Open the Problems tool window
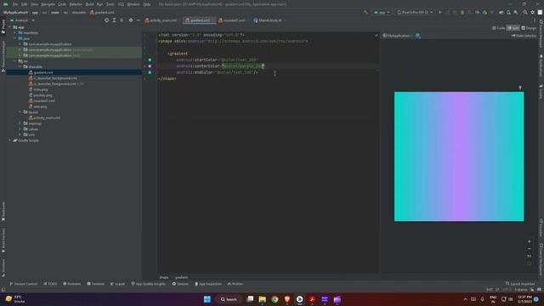This screenshot has width=544, height=306. (72, 284)
